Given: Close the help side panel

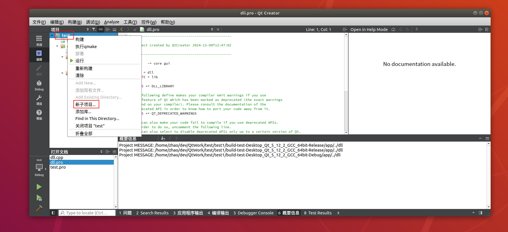Looking at the screenshot, I should click(487, 30).
